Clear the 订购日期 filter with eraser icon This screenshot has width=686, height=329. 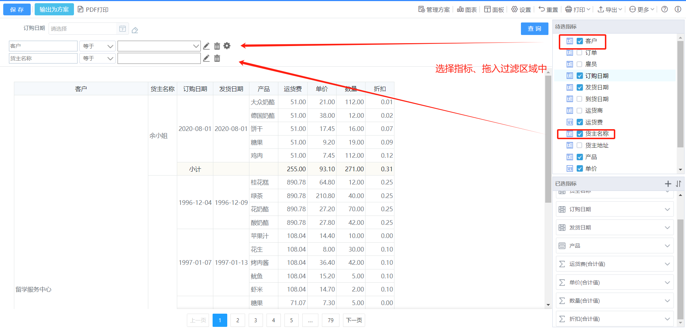pos(135,30)
